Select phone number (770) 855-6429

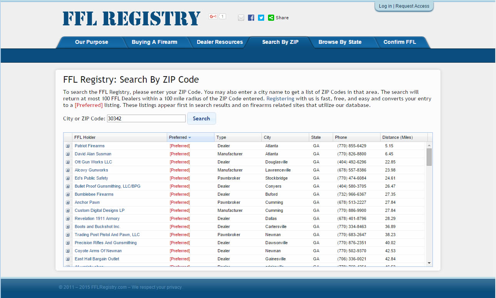tap(352, 146)
